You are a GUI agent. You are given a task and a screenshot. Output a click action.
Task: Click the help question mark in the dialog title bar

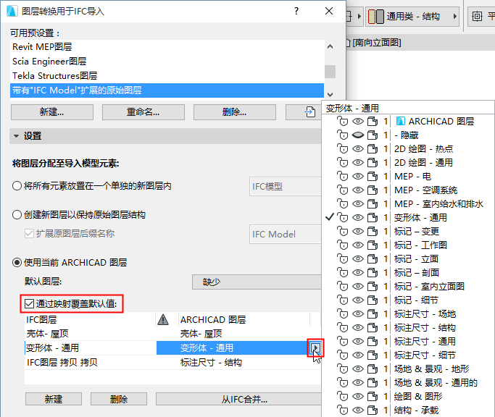[x=296, y=11]
